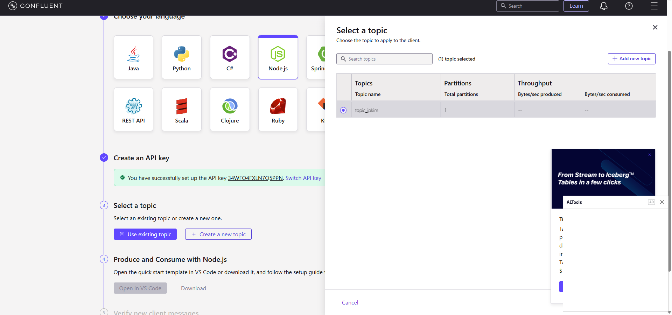Image resolution: width=672 pixels, height=315 pixels.
Task: Select the Node.js language card
Action: click(278, 57)
